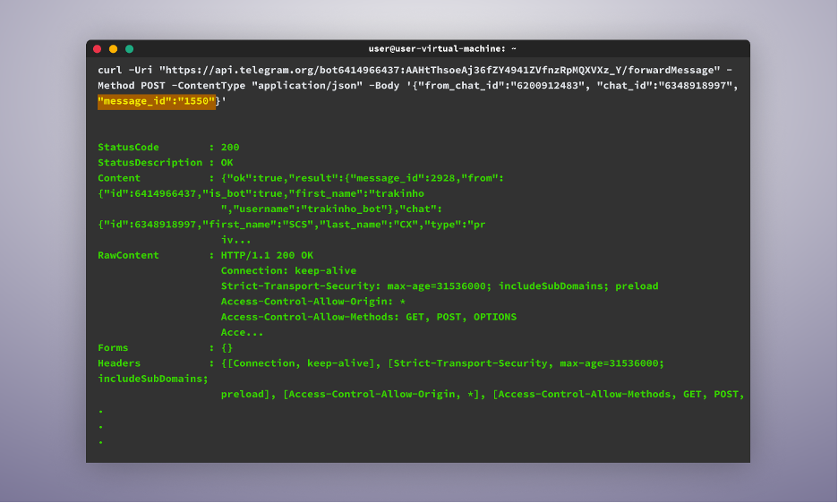Click the green maximize window button
Viewport: 838px width, 503px height.
129,48
